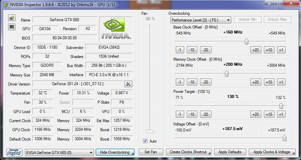The height and width of the screenshot is (160, 301).
Task: Click the BIOS field 80.04.09.00.80
Action: (65, 38)
